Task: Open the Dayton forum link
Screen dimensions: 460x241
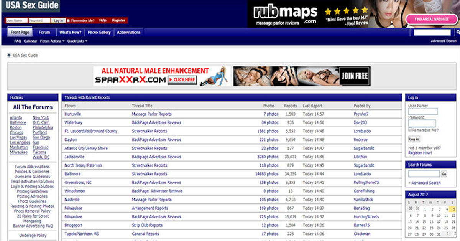Action: (71, 140)
